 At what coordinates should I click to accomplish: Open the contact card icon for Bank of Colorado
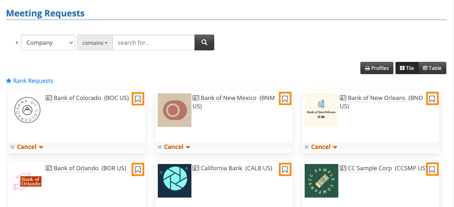pyautogui.click(x=49, y=98)
